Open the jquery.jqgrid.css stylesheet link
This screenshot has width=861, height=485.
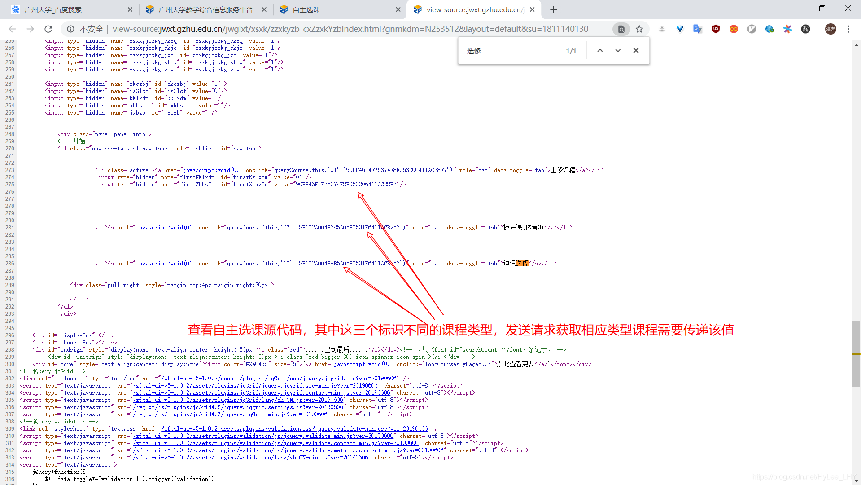[x=279, y=379]
